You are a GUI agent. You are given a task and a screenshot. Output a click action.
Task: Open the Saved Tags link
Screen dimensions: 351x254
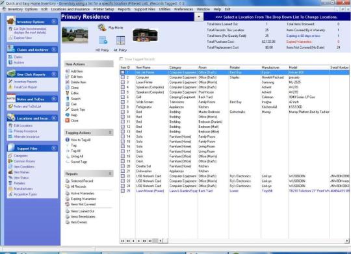79,162
